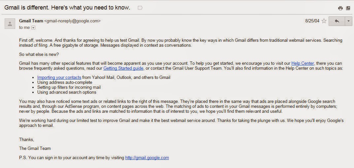The height and width of the screenshot is (168, 354).
Task: Click the email subject line heading
Action: [67, 7]
